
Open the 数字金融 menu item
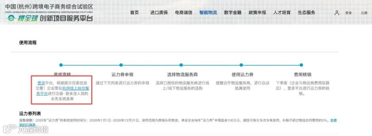coord(233,13)
